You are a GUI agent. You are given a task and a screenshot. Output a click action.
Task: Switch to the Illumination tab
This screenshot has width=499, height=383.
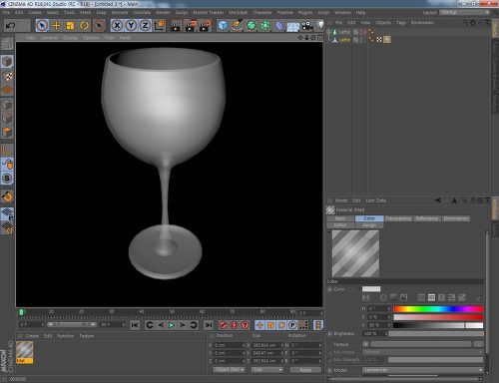click(x=456, y=218)
